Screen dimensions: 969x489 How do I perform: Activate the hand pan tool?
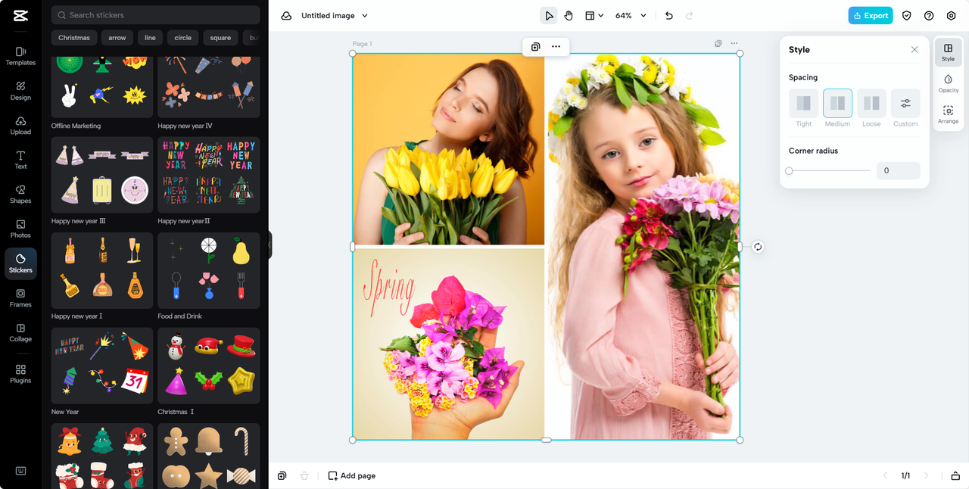569,15
